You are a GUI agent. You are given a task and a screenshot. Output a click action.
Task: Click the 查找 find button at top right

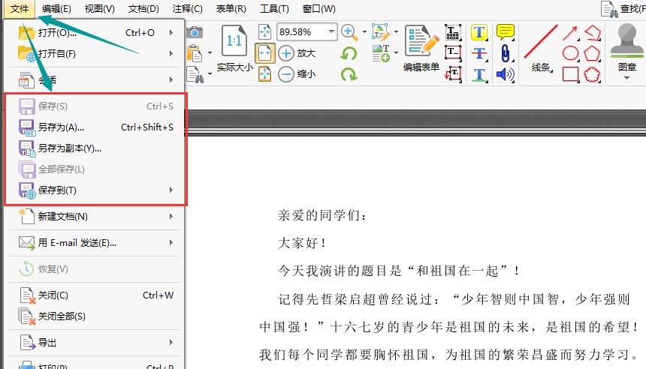(x=623, y=9)
